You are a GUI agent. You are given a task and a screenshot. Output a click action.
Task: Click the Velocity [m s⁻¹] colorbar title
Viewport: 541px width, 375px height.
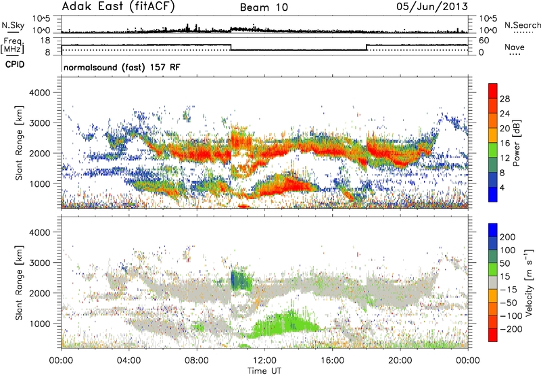pyautogui.click(x=528, y=282)
